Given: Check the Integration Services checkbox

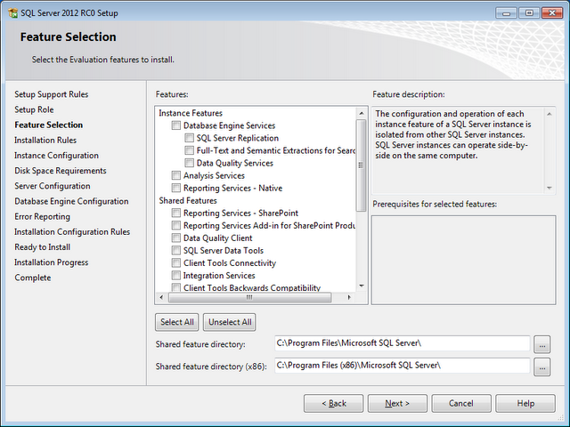Looking at the screenshot, I should click(176, 275).
